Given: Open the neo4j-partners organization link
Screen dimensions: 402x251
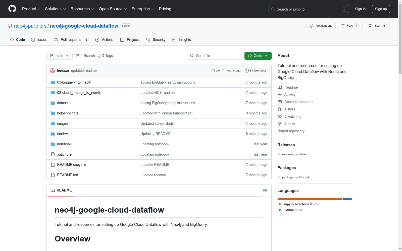Looking at the screenshot, I should [x=30, y=26].
